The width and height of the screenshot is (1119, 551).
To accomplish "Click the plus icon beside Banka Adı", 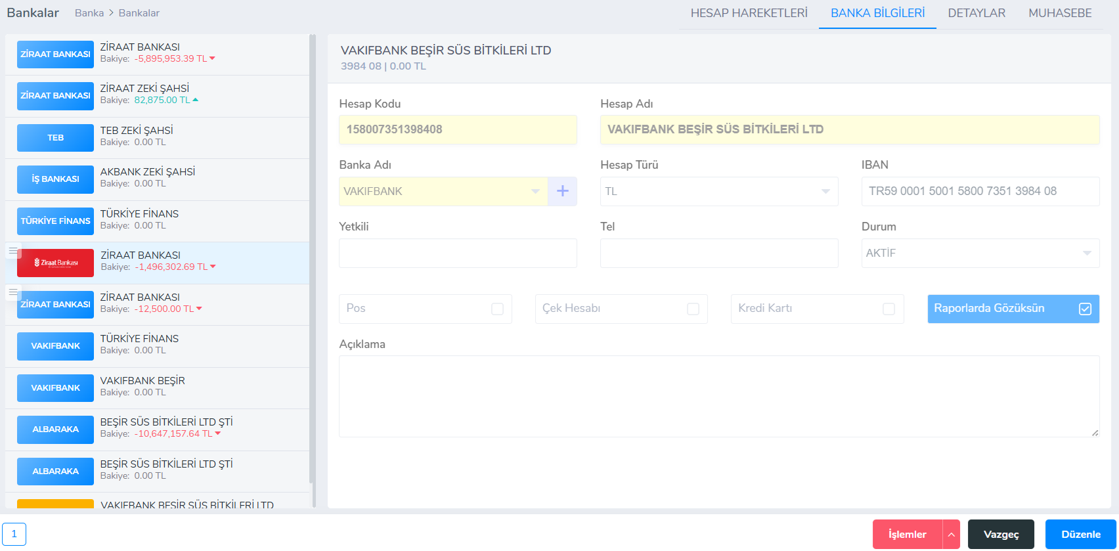I will click(562, 191).
